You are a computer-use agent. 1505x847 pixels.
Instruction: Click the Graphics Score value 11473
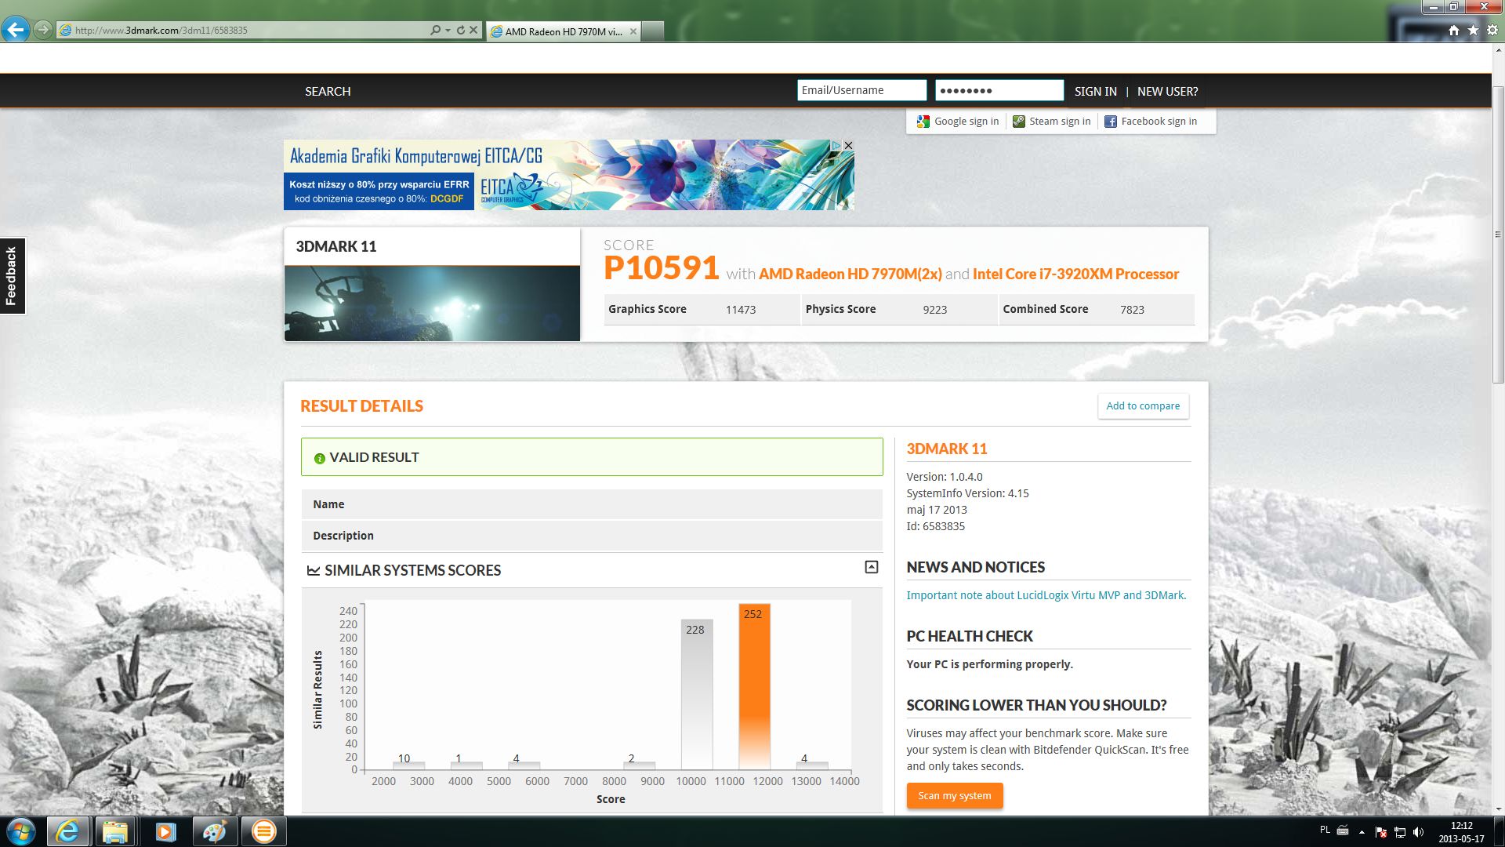pyautogui.click(x=741, y=310)
